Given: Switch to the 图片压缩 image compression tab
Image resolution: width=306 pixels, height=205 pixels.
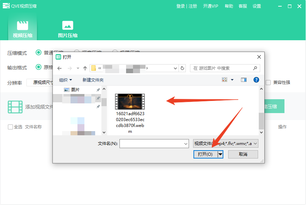Looking at the screenshot, I should 67,29.
